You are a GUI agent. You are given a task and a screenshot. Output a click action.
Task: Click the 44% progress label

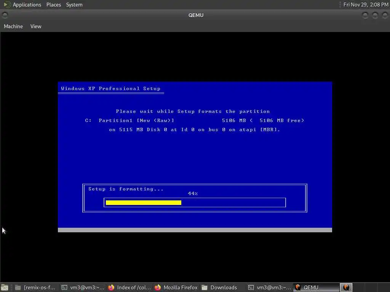[193, 194]
